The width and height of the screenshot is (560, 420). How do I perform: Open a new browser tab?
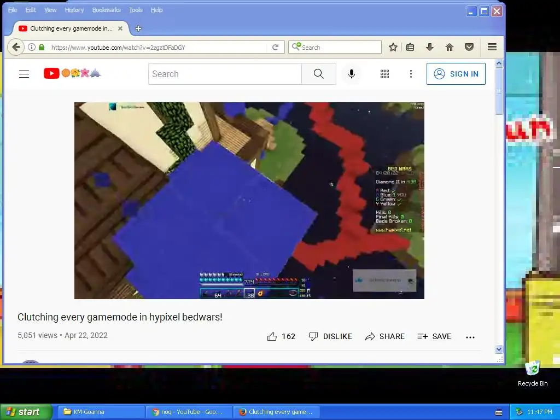138,28
